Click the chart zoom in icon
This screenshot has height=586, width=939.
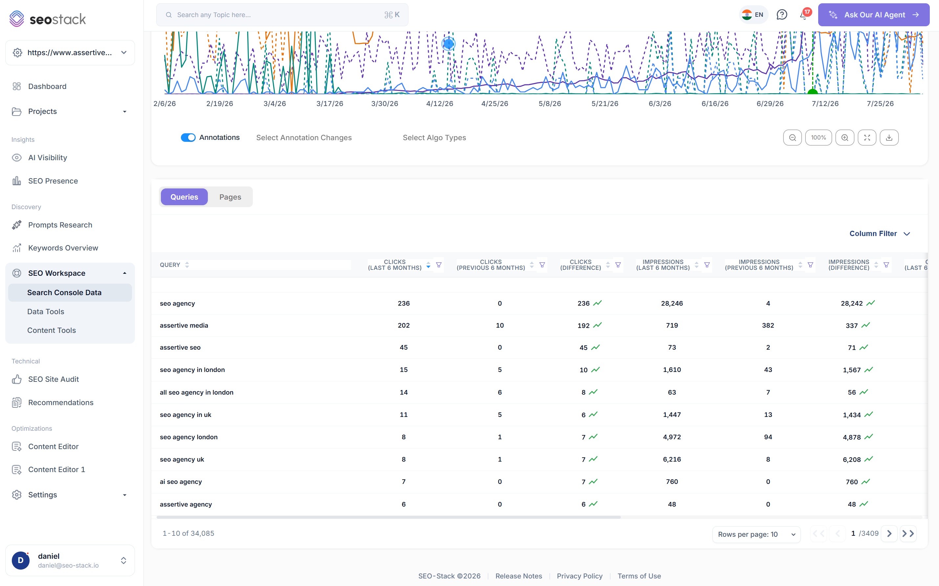point(845,138)
